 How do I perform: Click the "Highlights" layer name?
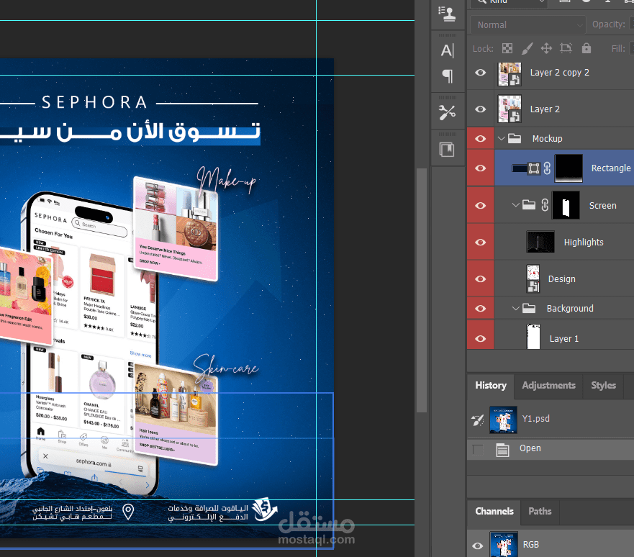coord(584,242)
